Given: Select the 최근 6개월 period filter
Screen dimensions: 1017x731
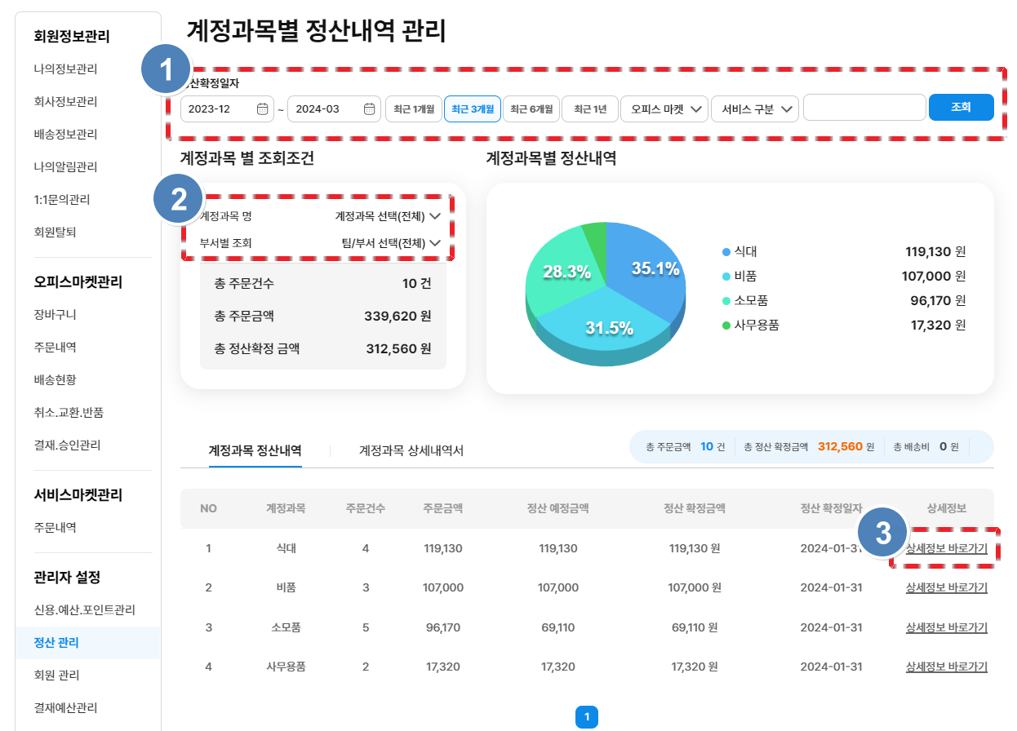Looking at the screenshot, I should (531, 109).
